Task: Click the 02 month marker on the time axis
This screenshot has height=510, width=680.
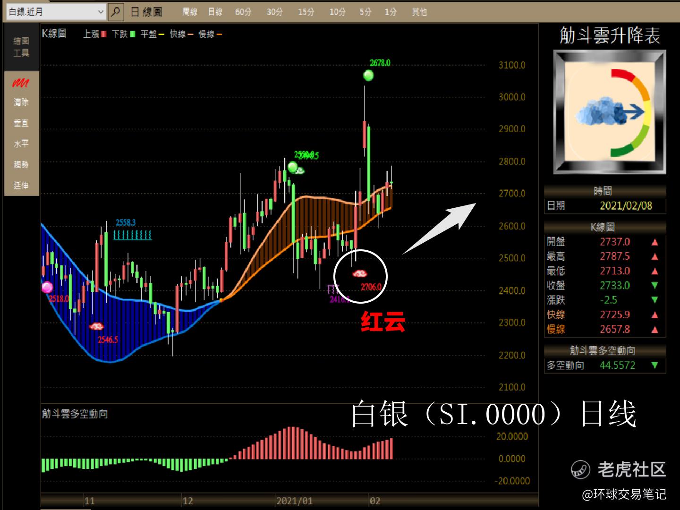Action: pyautogui.click(x=375, y=501)
